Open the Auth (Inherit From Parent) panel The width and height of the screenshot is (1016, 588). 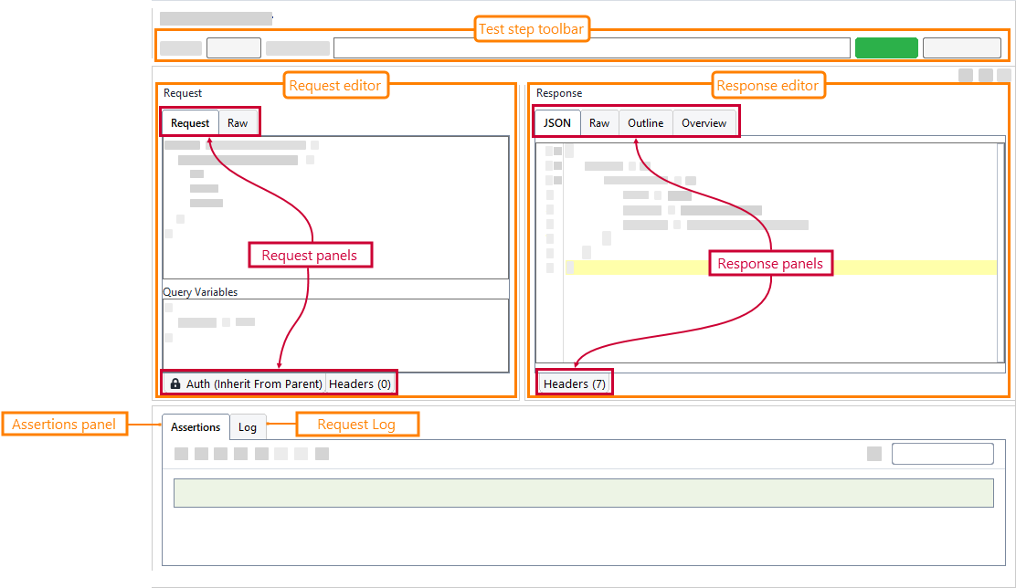(249, 383)
